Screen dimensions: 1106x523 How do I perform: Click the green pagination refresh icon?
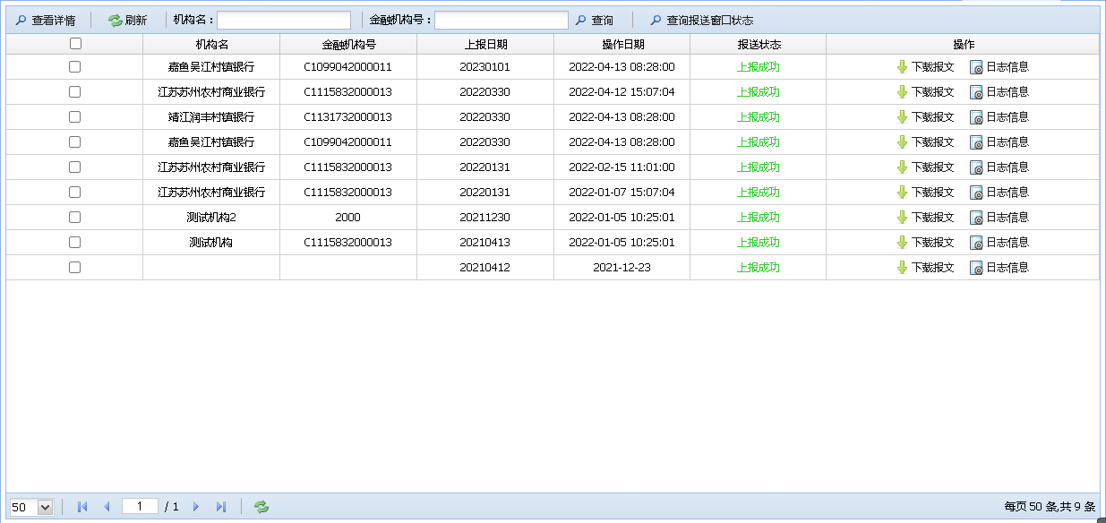[x=261, y=507]
